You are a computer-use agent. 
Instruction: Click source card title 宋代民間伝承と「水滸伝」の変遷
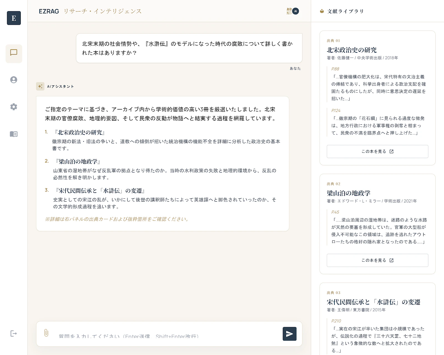[x=374, y=302]
